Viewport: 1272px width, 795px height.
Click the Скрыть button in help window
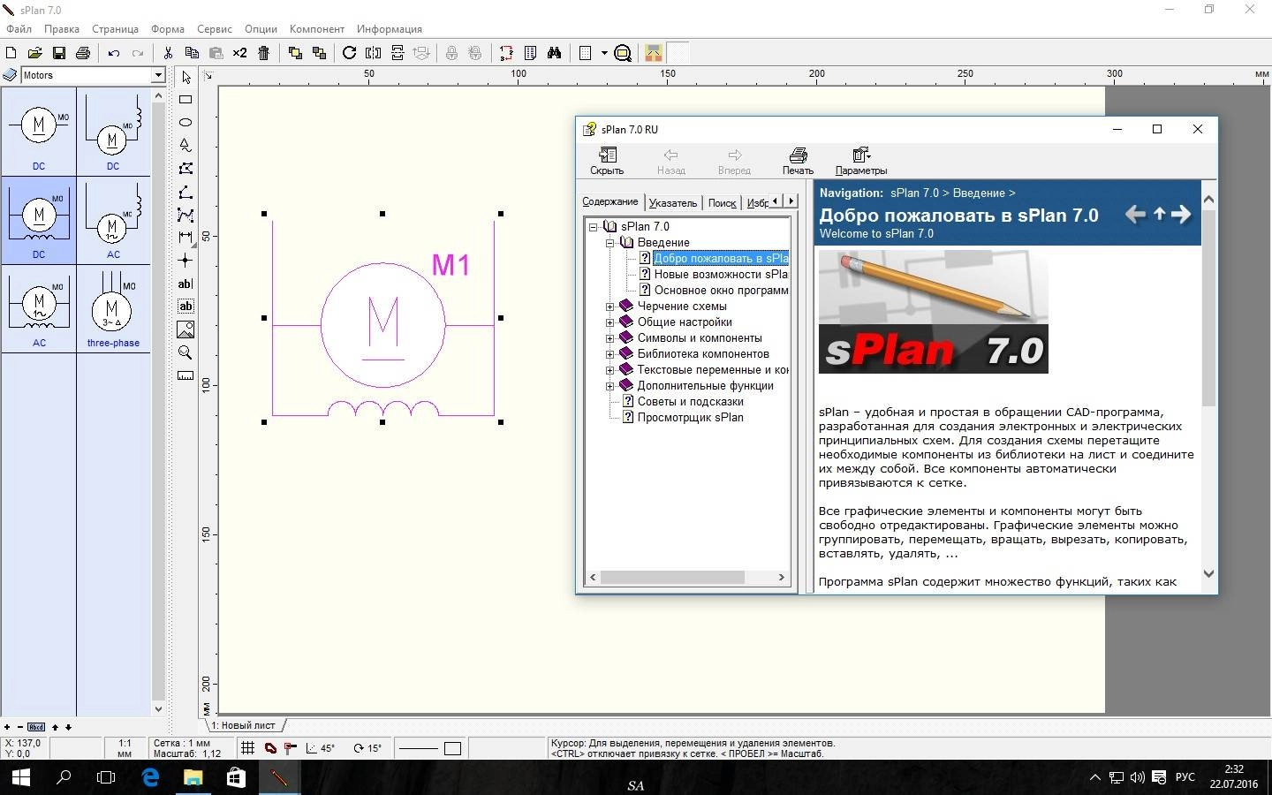[607, 162]
